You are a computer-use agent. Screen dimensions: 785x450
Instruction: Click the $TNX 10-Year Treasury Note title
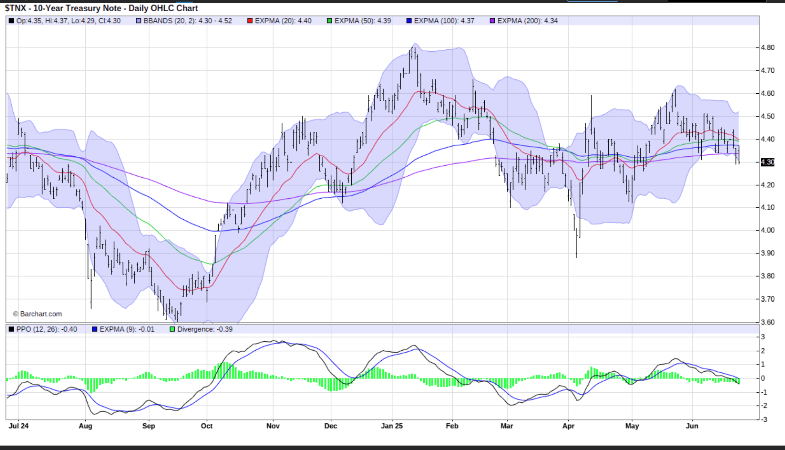click(x=101, y=8)
